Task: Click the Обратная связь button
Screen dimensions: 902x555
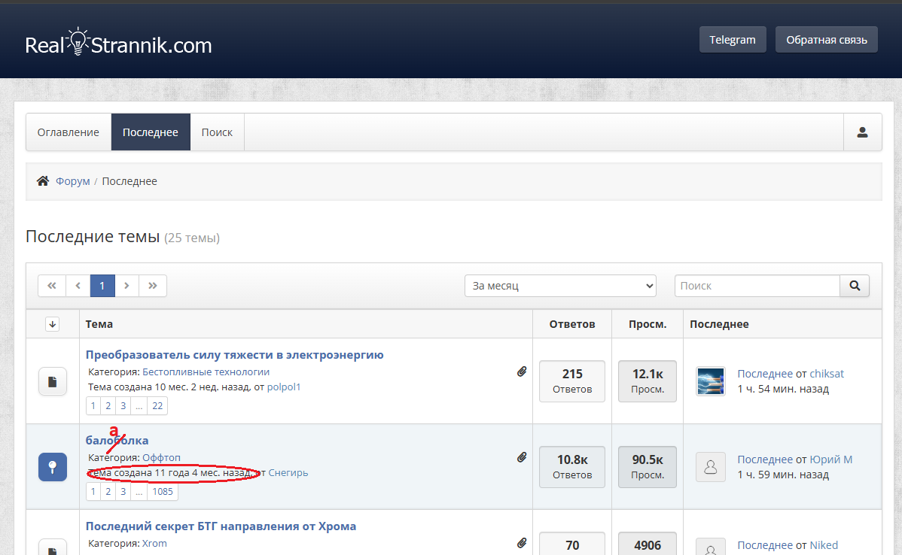Action: tap(827, 40)
